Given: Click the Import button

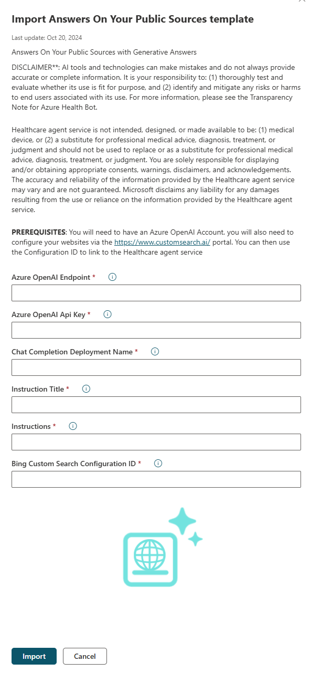Looking at the screenshot, I should click(x=34, y=656).
